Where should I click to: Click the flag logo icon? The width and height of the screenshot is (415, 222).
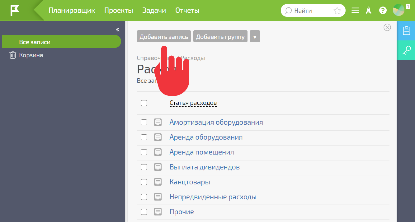pos(15,10)
